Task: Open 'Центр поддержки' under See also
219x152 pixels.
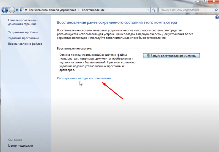Action: (x=20, y=145)
